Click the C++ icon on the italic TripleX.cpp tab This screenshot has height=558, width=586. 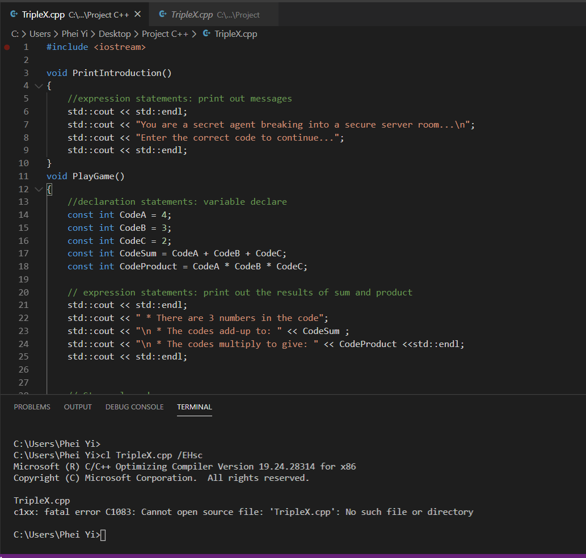163,14
